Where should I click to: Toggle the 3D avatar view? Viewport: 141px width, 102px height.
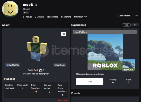tap(64, 34)
